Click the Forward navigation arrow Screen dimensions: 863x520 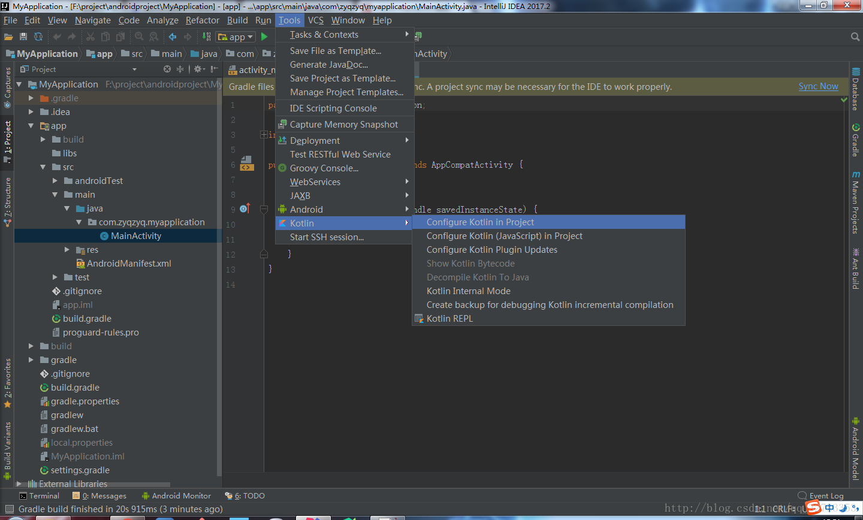tap(188, 37)
